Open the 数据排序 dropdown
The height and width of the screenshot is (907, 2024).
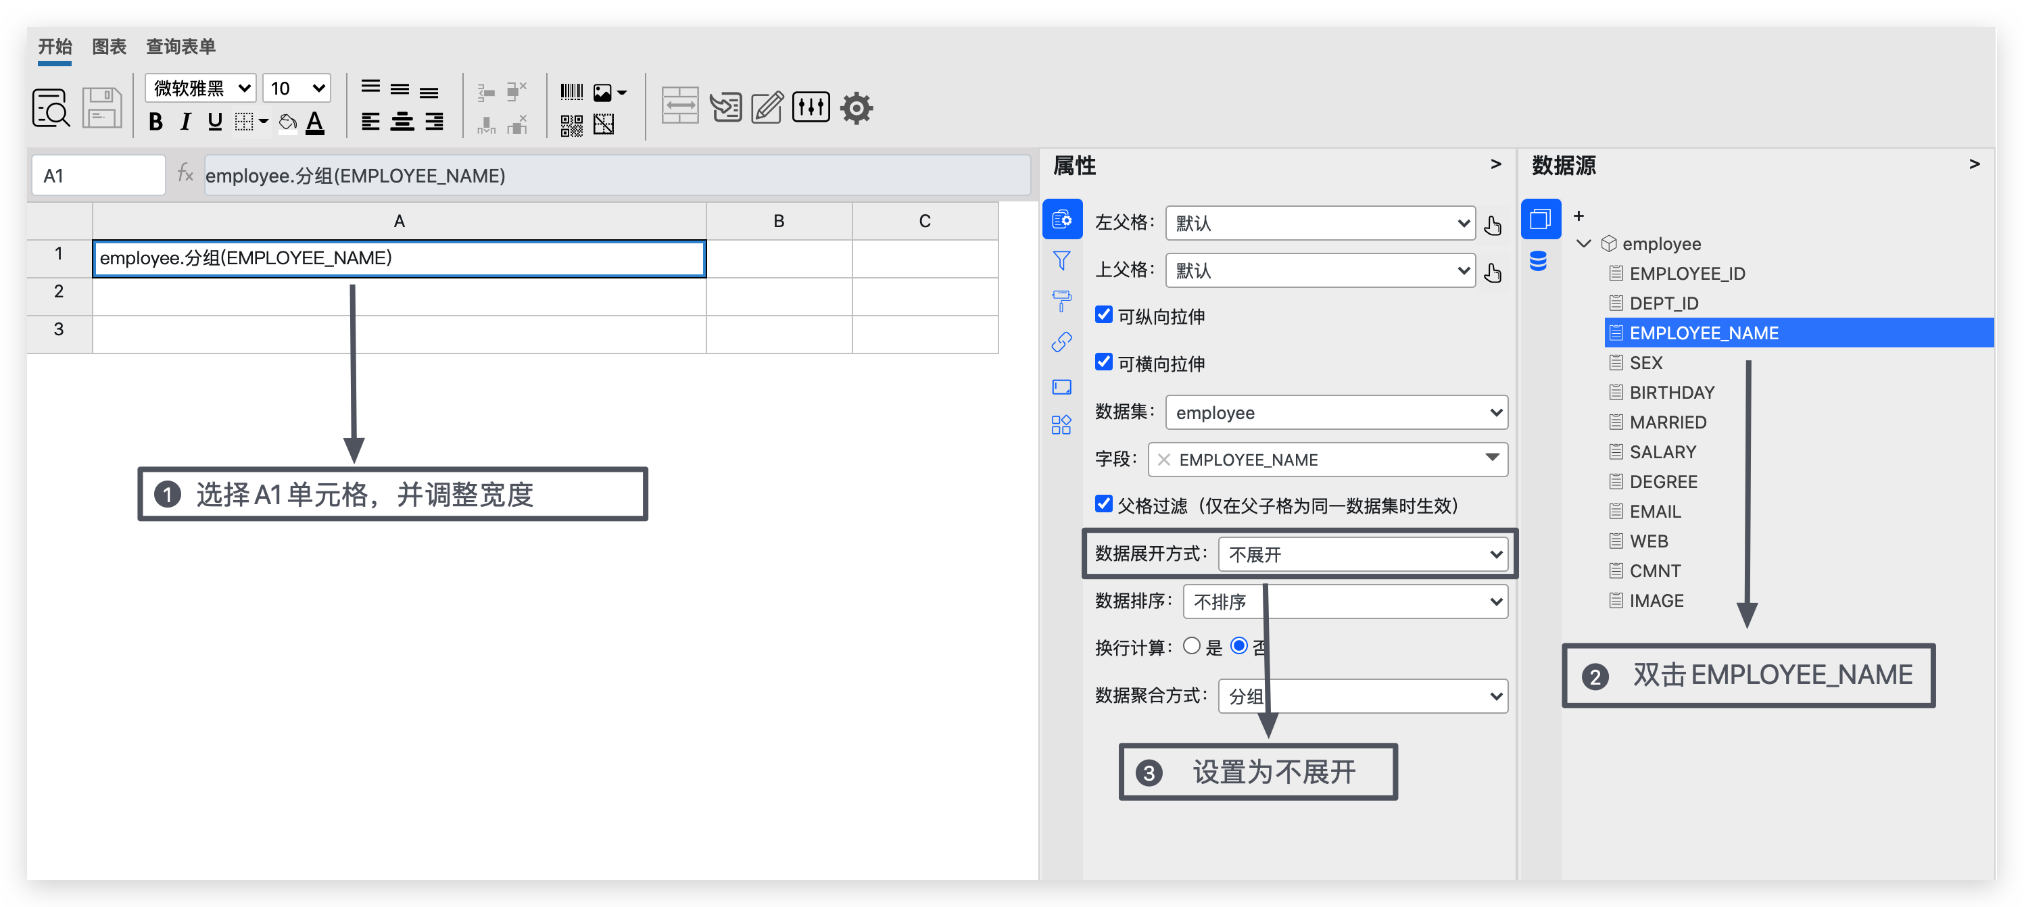tap(1345, 602)
